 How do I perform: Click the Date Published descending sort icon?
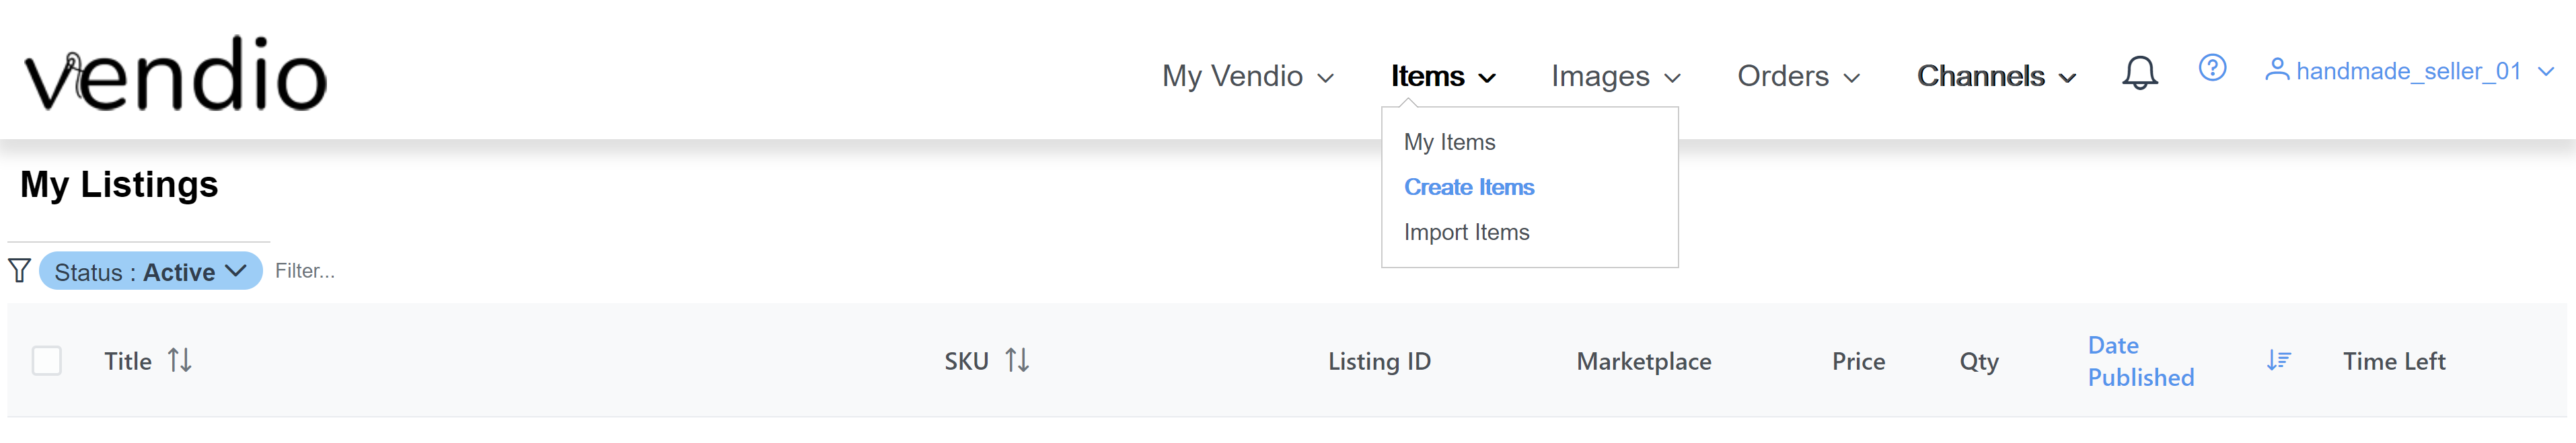2278,360
